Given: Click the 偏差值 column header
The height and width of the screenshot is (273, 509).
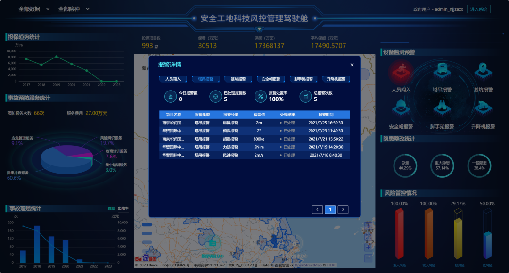Looking at the screenshot, I should (x=259, y=115).
